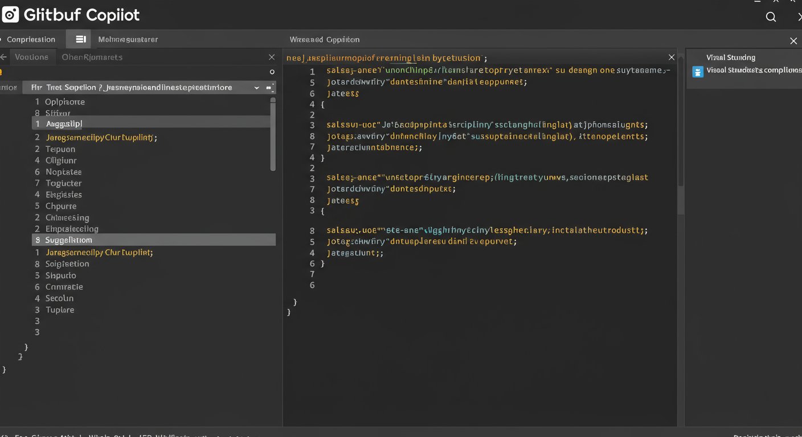
Task: Open search with the magnifying glass icon
Action: [771, 17]
